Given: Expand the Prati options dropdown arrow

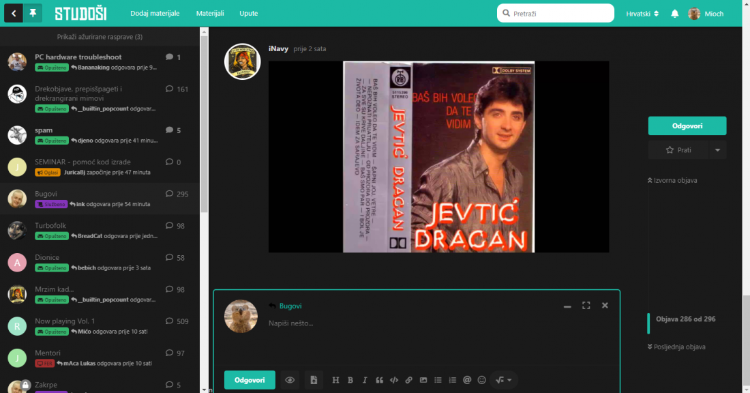Looking at the screenshot, I should [x=717, y=150].
